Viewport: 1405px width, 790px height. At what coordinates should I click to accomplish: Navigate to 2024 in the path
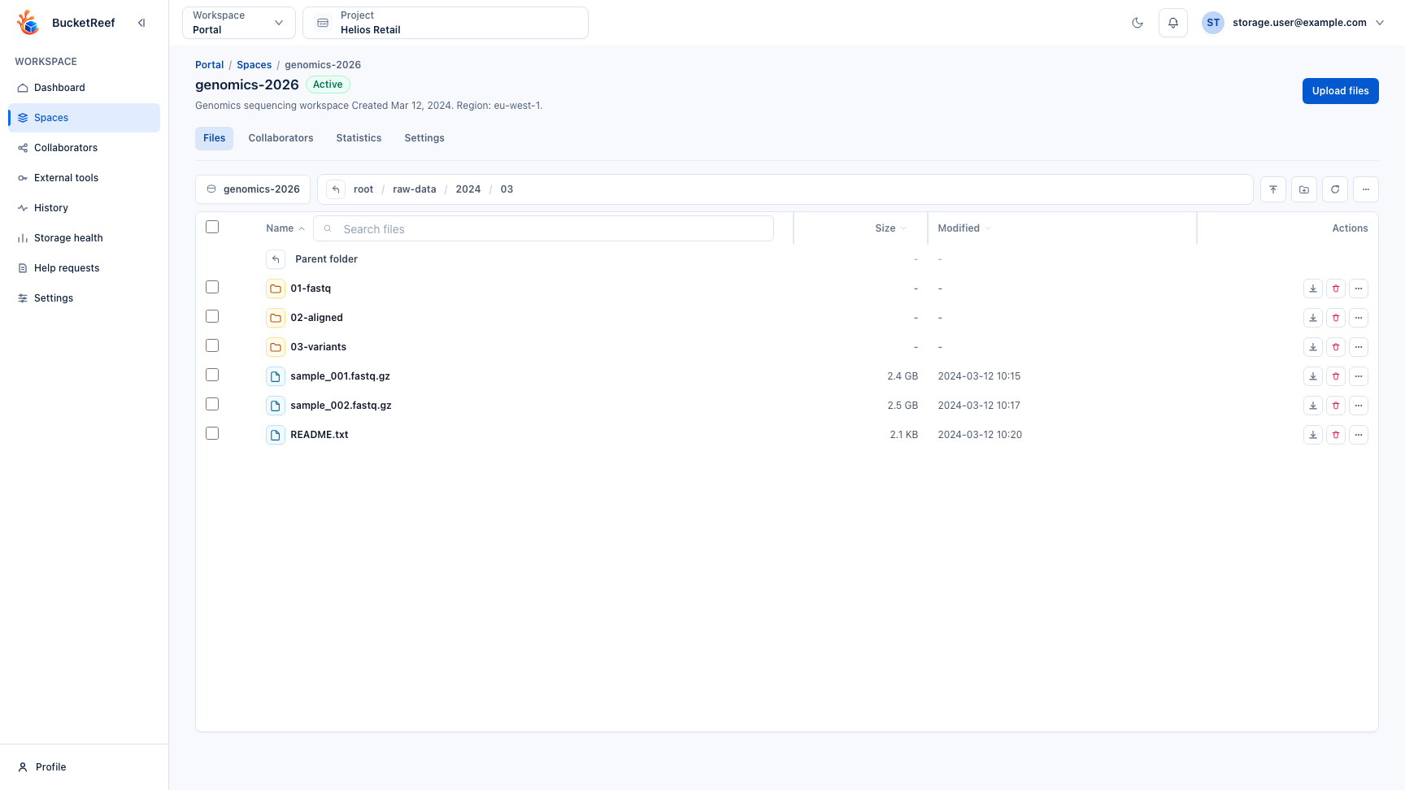click(x=468, y=189)
